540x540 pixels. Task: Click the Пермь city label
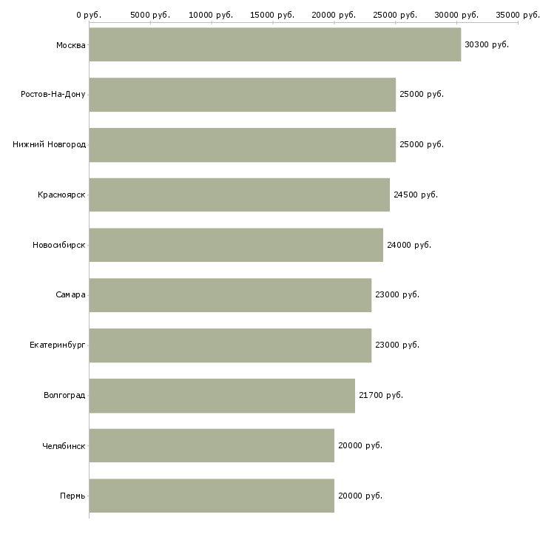coord(72,496)
